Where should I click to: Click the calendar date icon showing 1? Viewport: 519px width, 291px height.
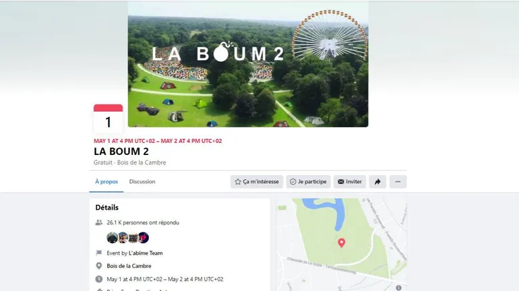[x=109, y=119]
